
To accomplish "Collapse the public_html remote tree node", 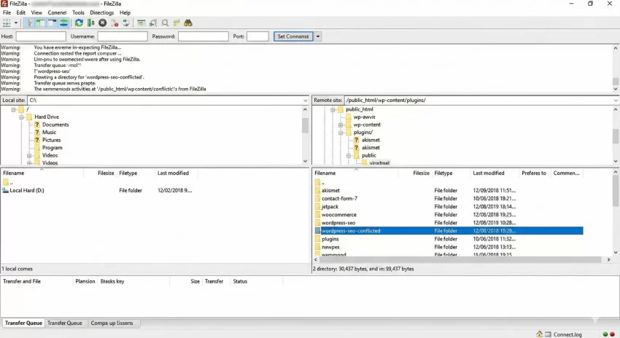I will tap(333, 110).
